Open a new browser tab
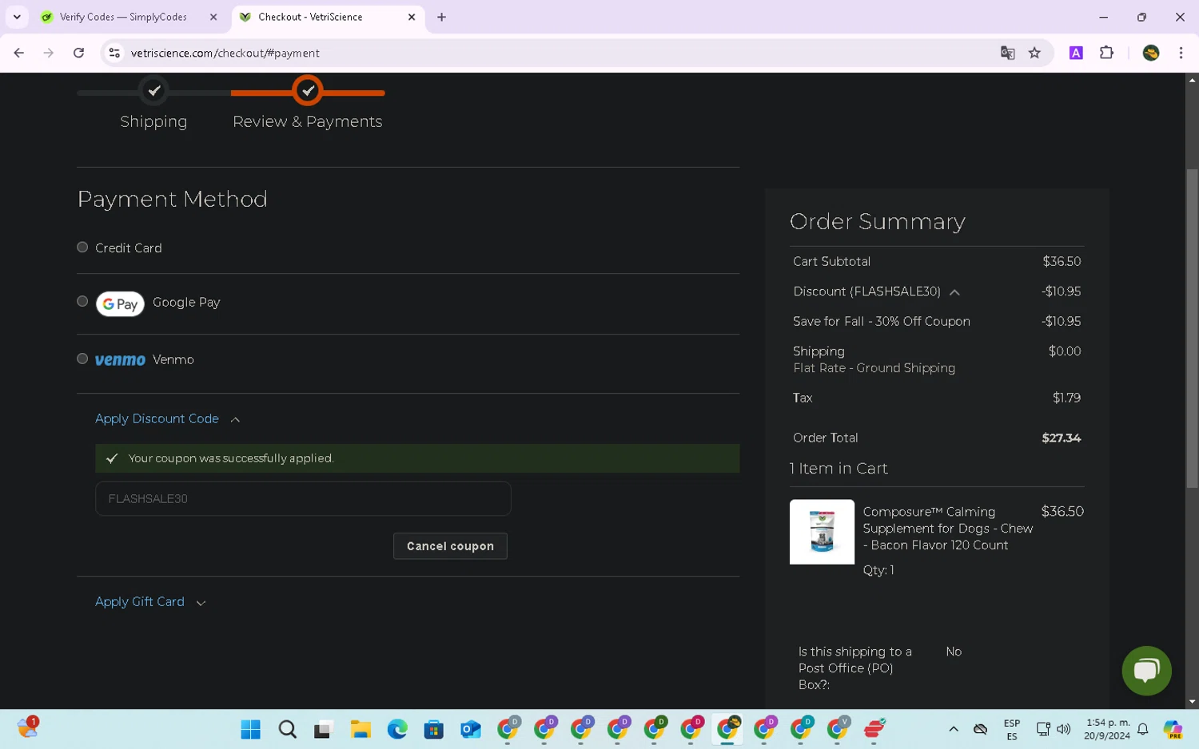Screen dimensions: 1199x749 tap(441, 17)
